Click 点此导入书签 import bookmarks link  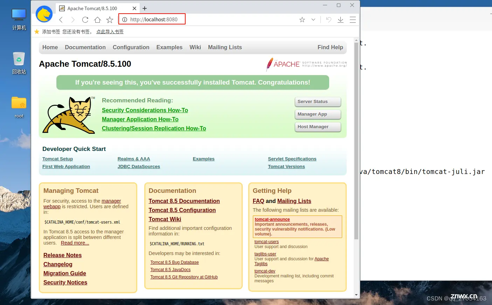tap(110, 31)
